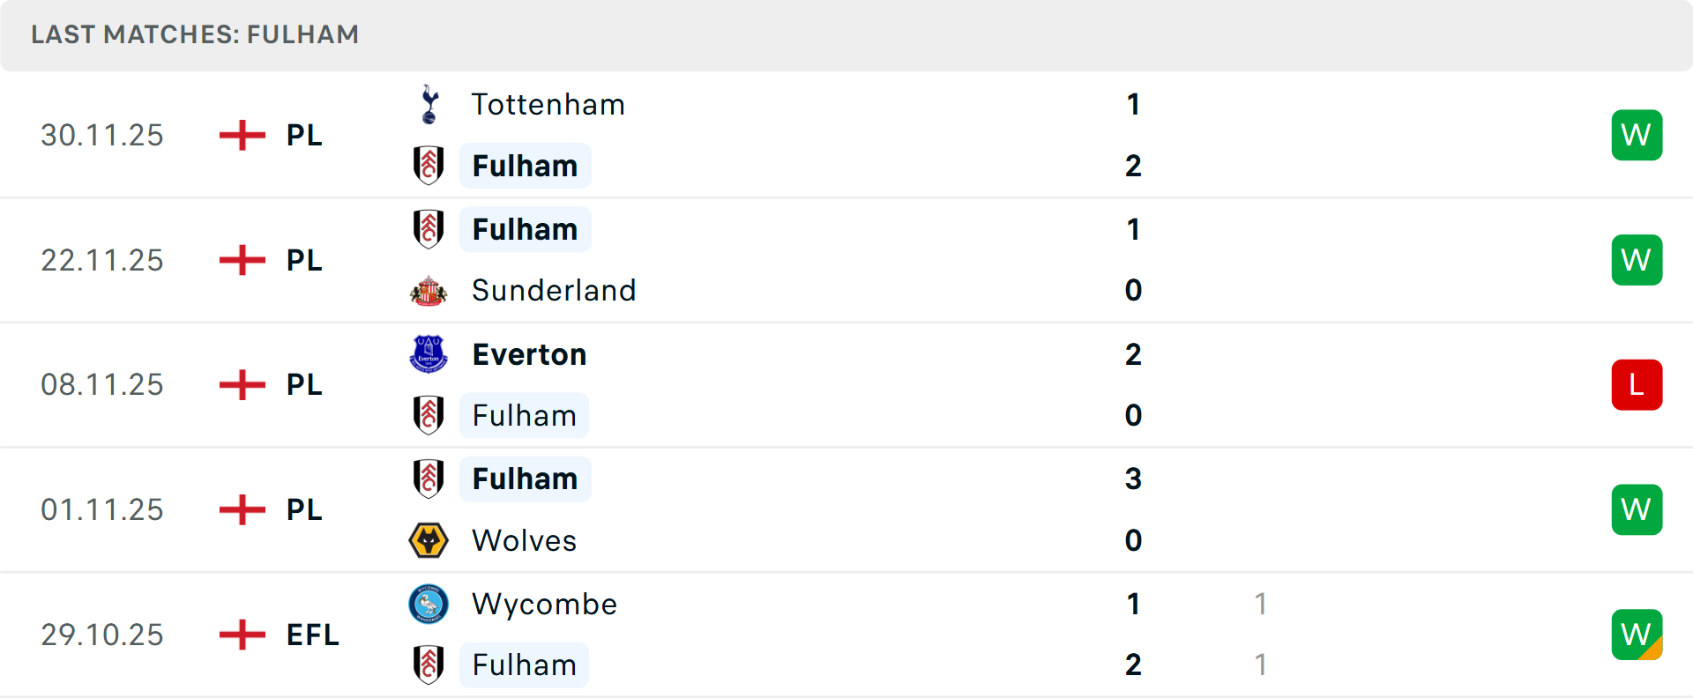Viewport: 1693px width, 698px height.
Task: Click the Wycombe club crest
Action: 429,605
